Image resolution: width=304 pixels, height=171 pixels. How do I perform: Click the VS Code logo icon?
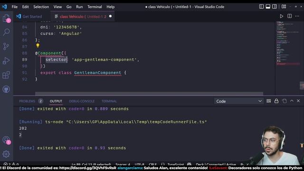[4, 7]
